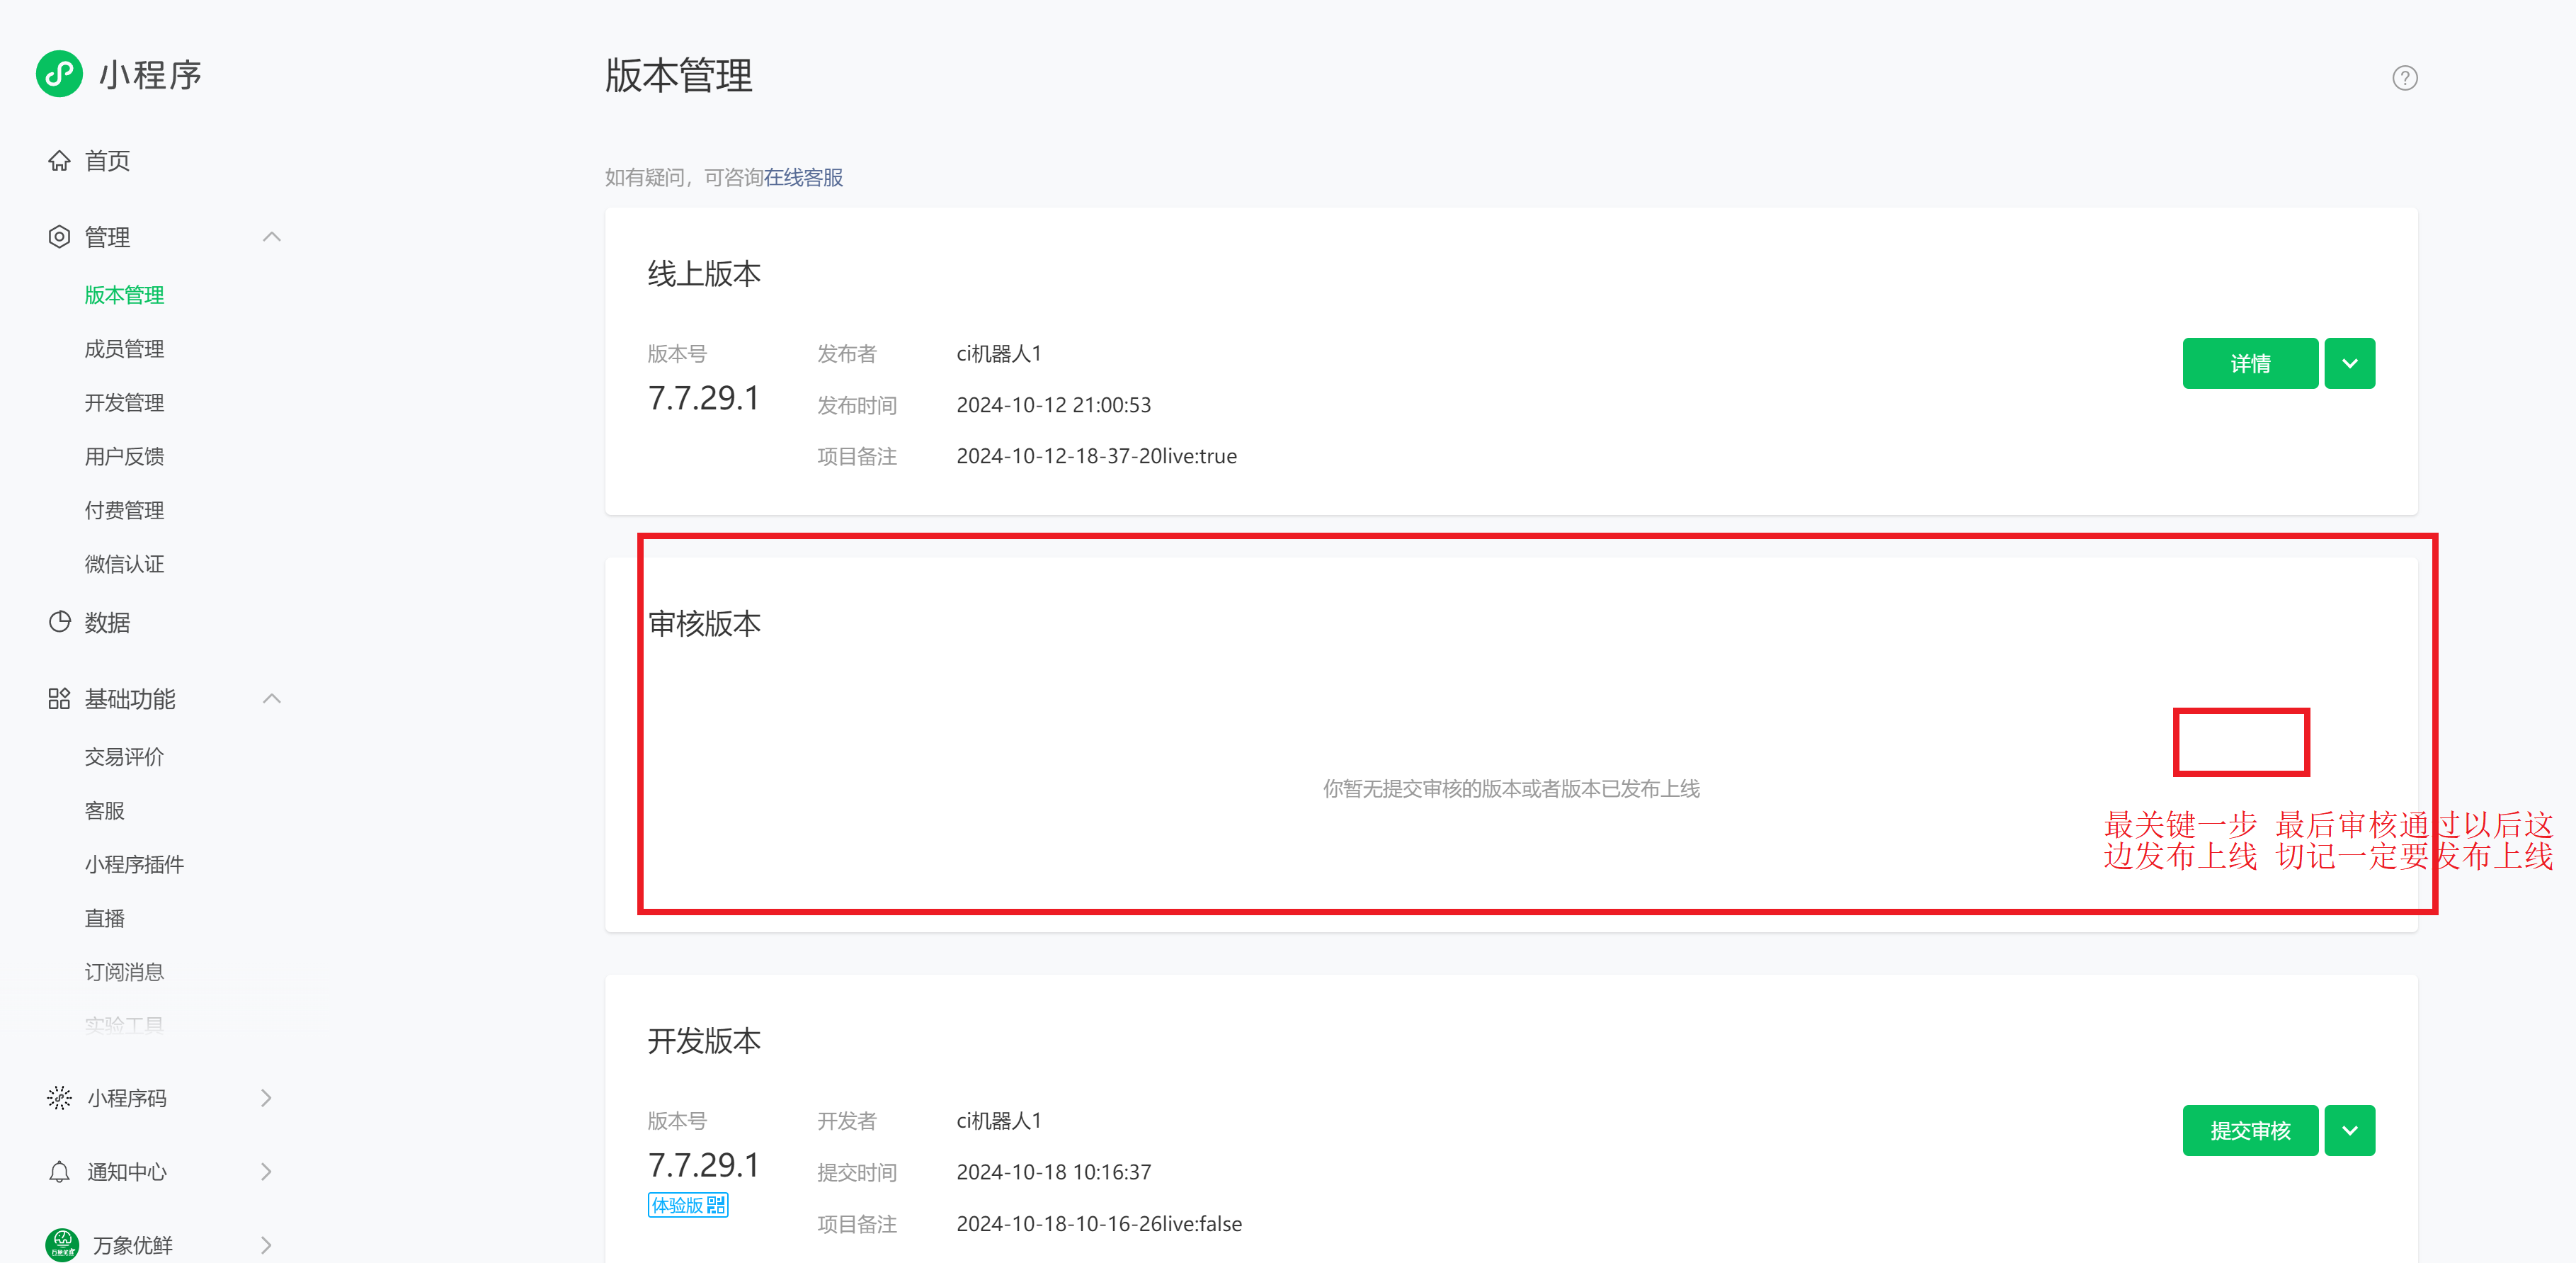Click the hexagon icon beside 管理
Screen dimensions: 2576x1263
(x=59, y=237)
